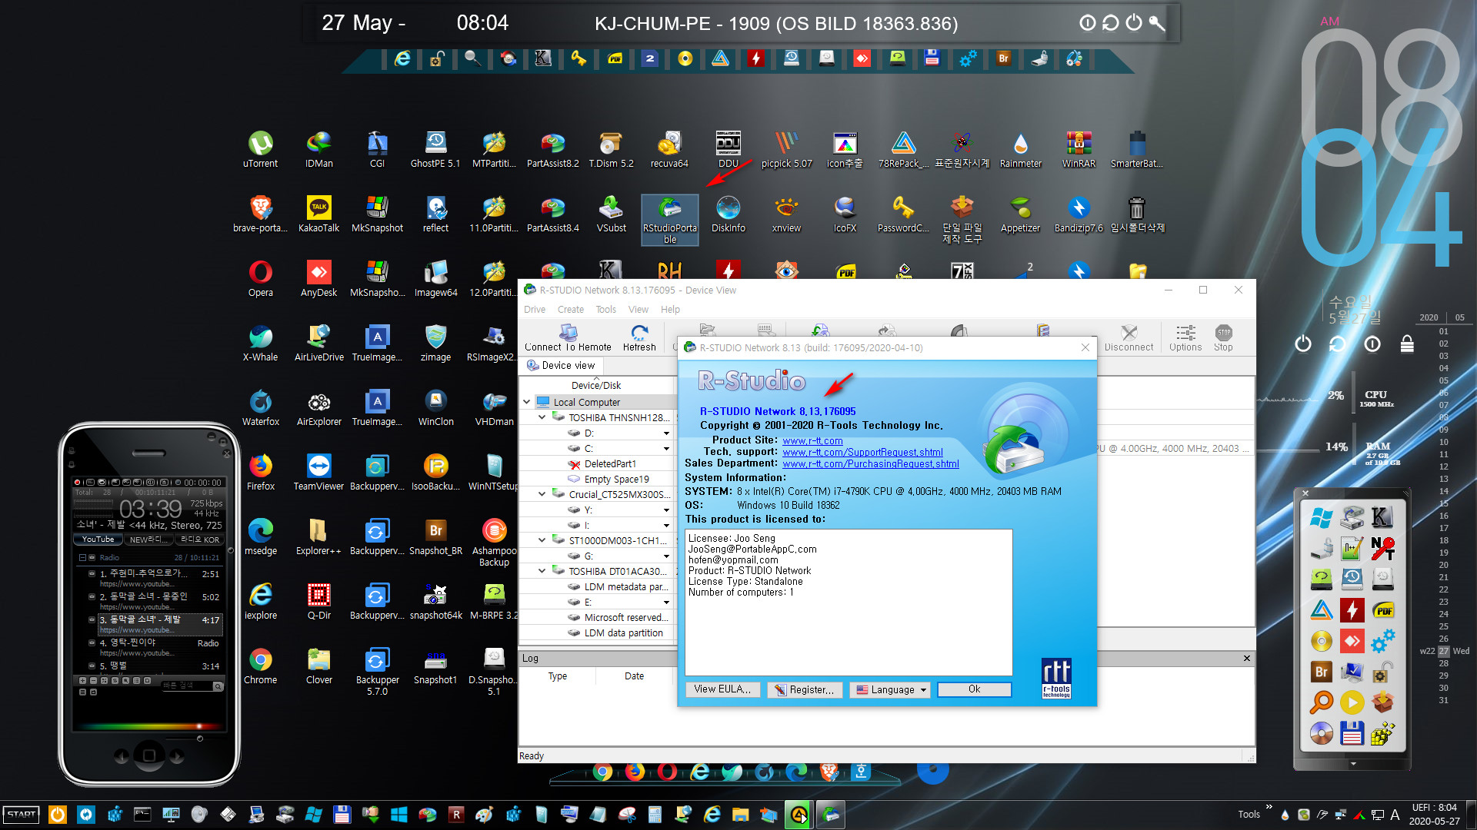Image resolution: width=1477 pixels, height=830 pixels.
Task: Click the Internet Explorer icon in top dock
Action: [402, 58]
